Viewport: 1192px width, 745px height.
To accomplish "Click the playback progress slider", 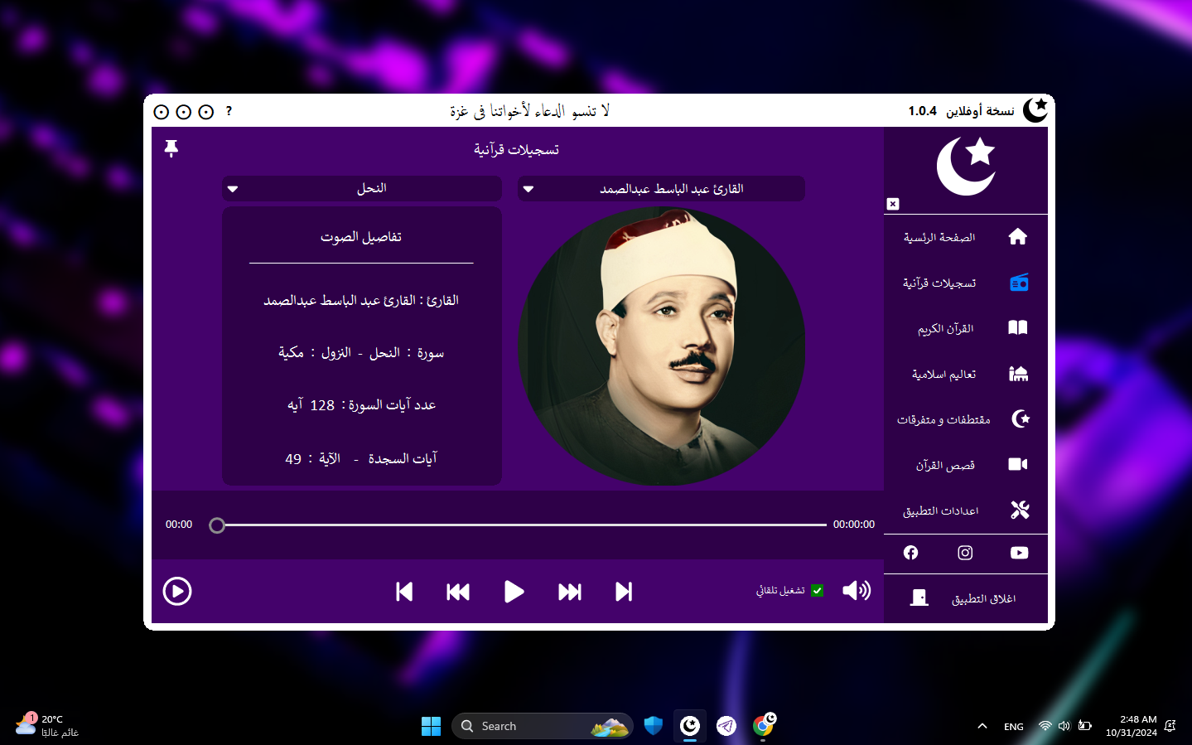I will [x=520, y=524].
